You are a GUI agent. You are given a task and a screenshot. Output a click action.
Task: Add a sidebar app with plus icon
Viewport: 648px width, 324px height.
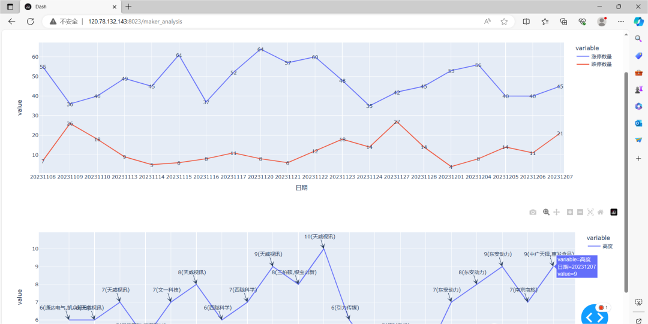(638, 158)
